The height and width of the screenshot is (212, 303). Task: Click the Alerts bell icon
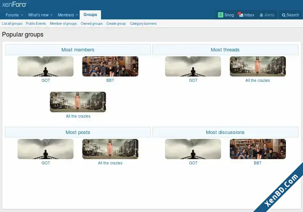coord(261,15)
